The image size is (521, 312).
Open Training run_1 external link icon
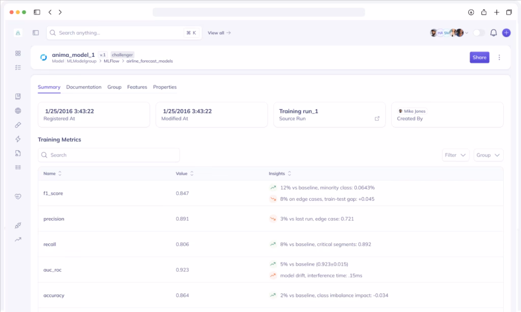(x=377, y=119)
